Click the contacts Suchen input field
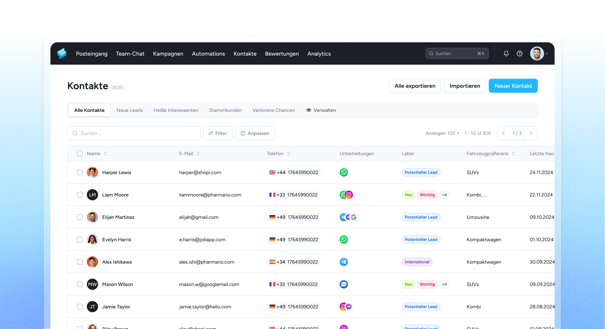 click(x=134, y=133)
